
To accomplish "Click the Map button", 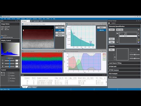I will coord(112,42).
